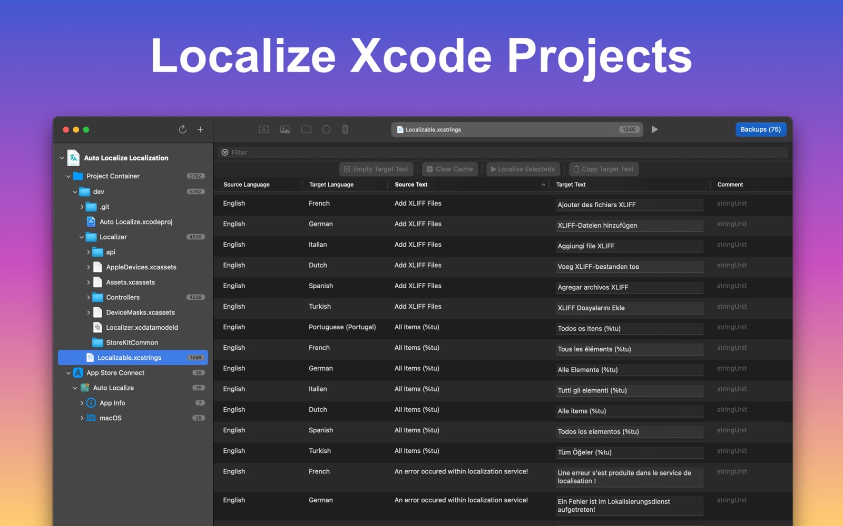Select the rectangle screen toolbar icon
This screenshot has width=843, height=526.
(306, 129)
